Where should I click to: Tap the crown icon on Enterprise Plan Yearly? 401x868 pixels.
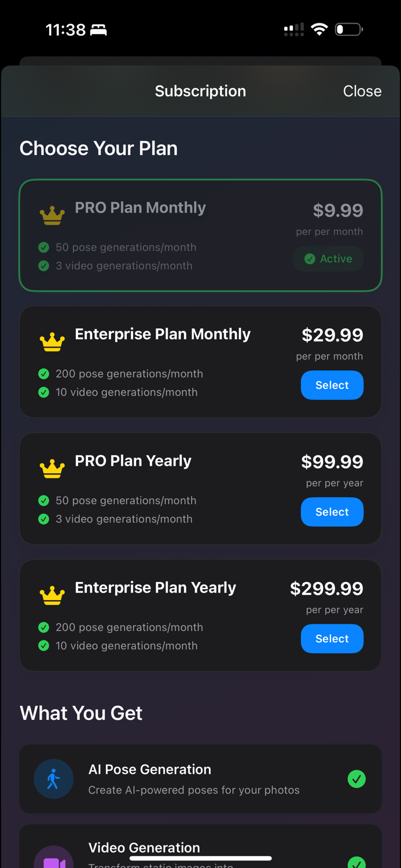[x=52, y=595]
